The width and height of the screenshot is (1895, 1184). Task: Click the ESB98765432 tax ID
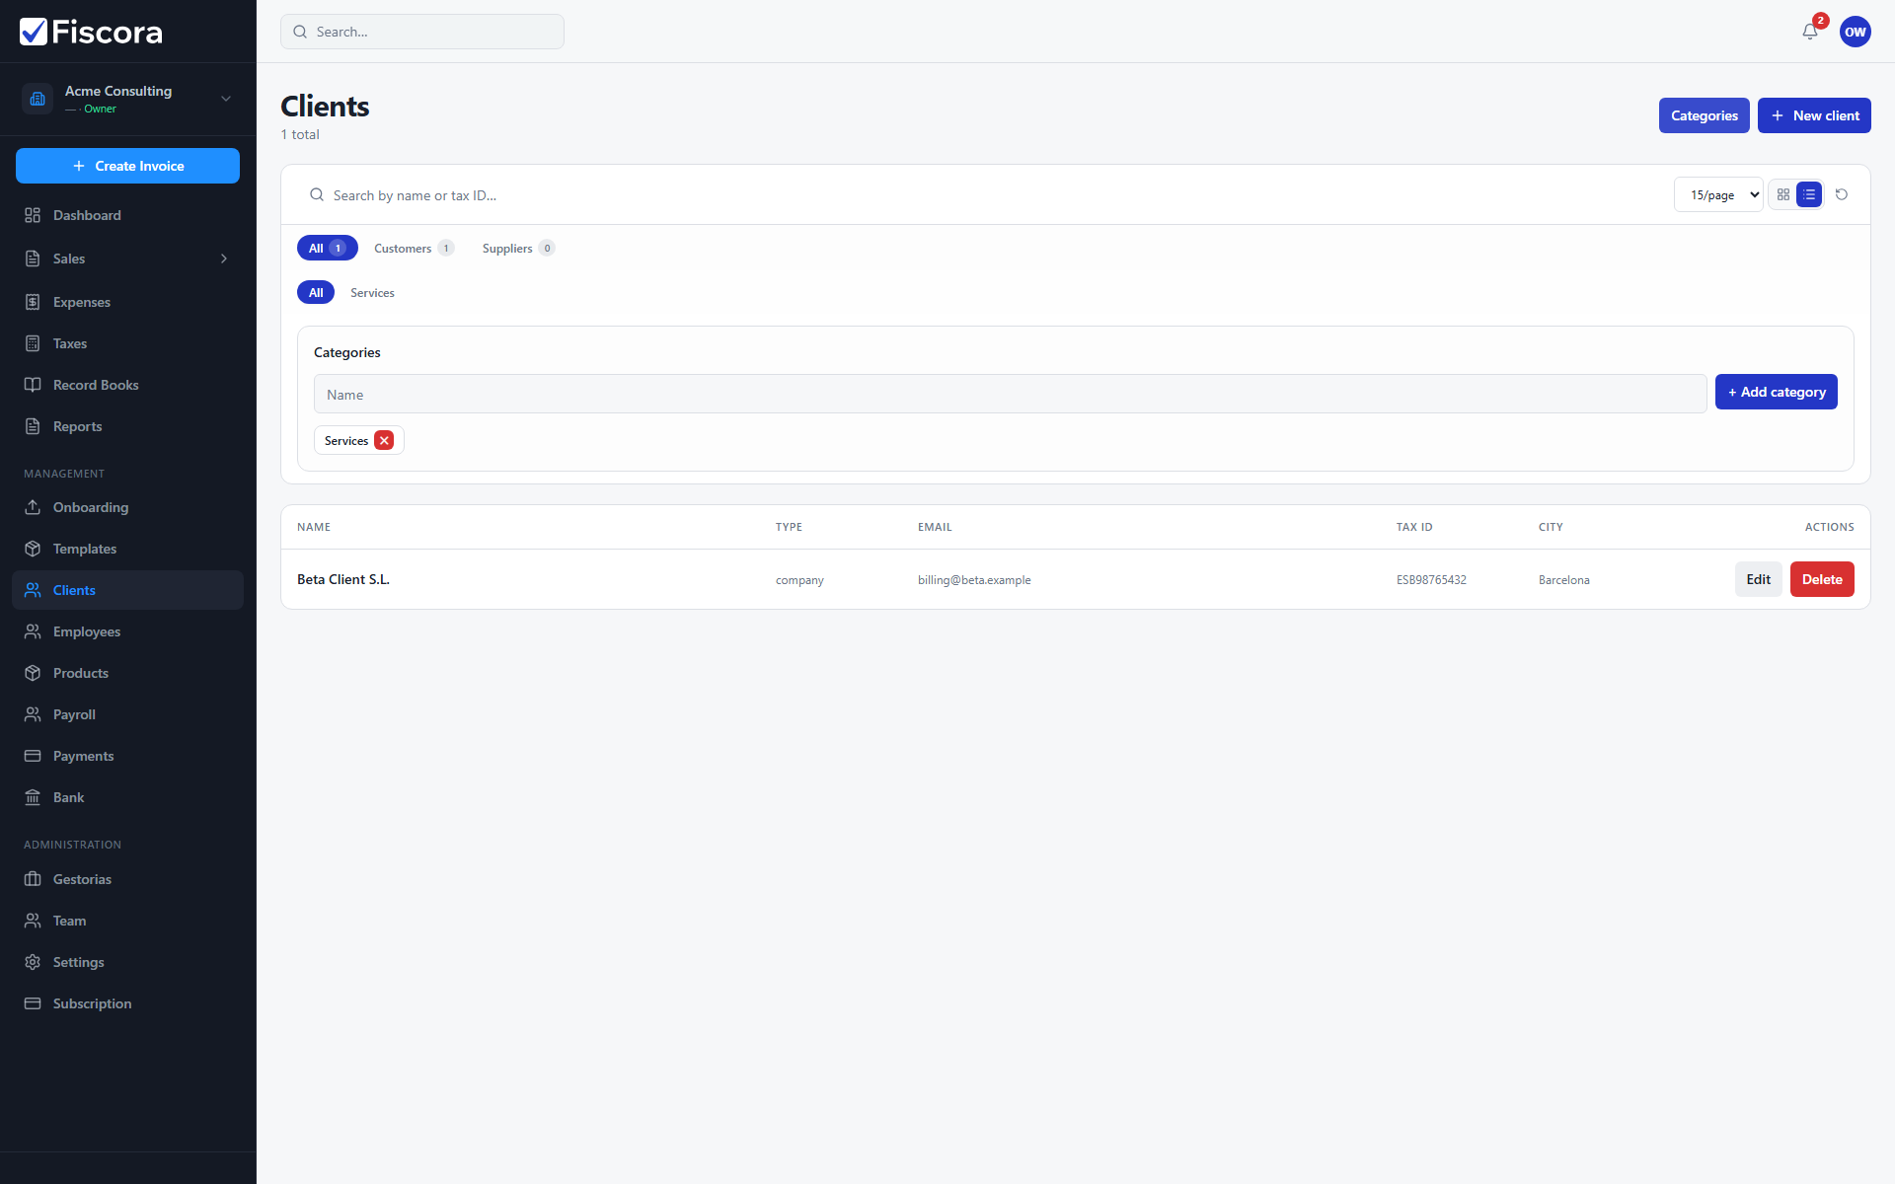tap(1431, 580)
